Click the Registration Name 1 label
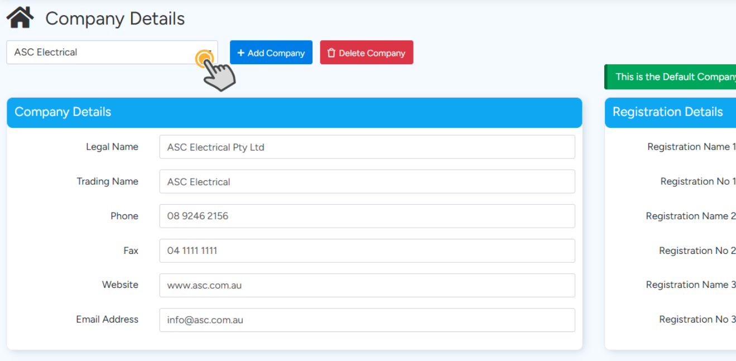The image size is (736, 361). (x=691, y=147)
